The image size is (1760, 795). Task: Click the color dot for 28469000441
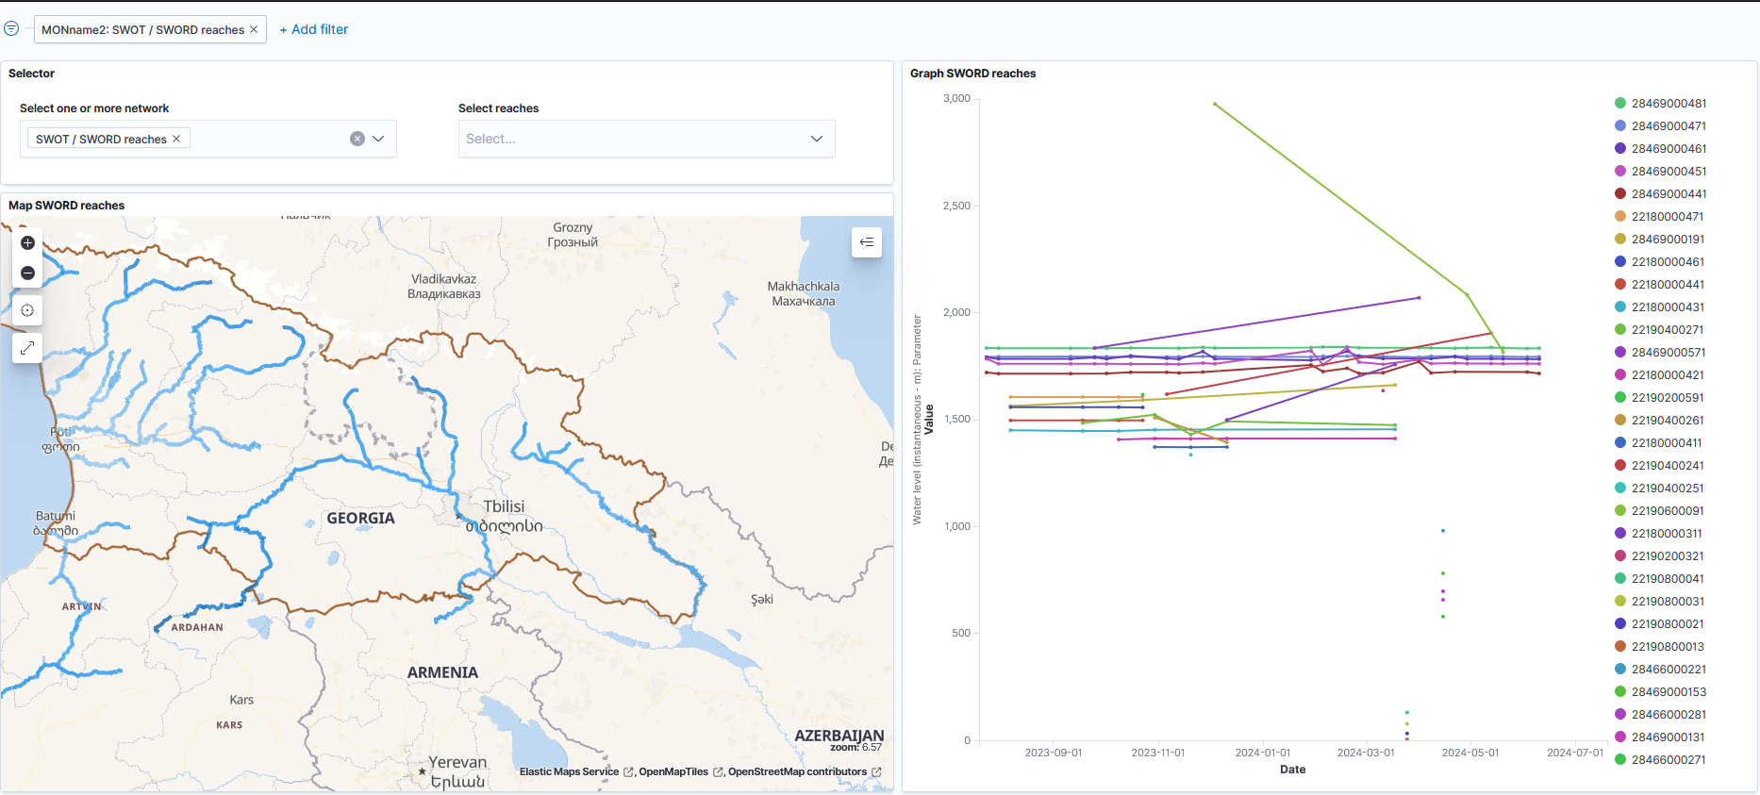1620,194
